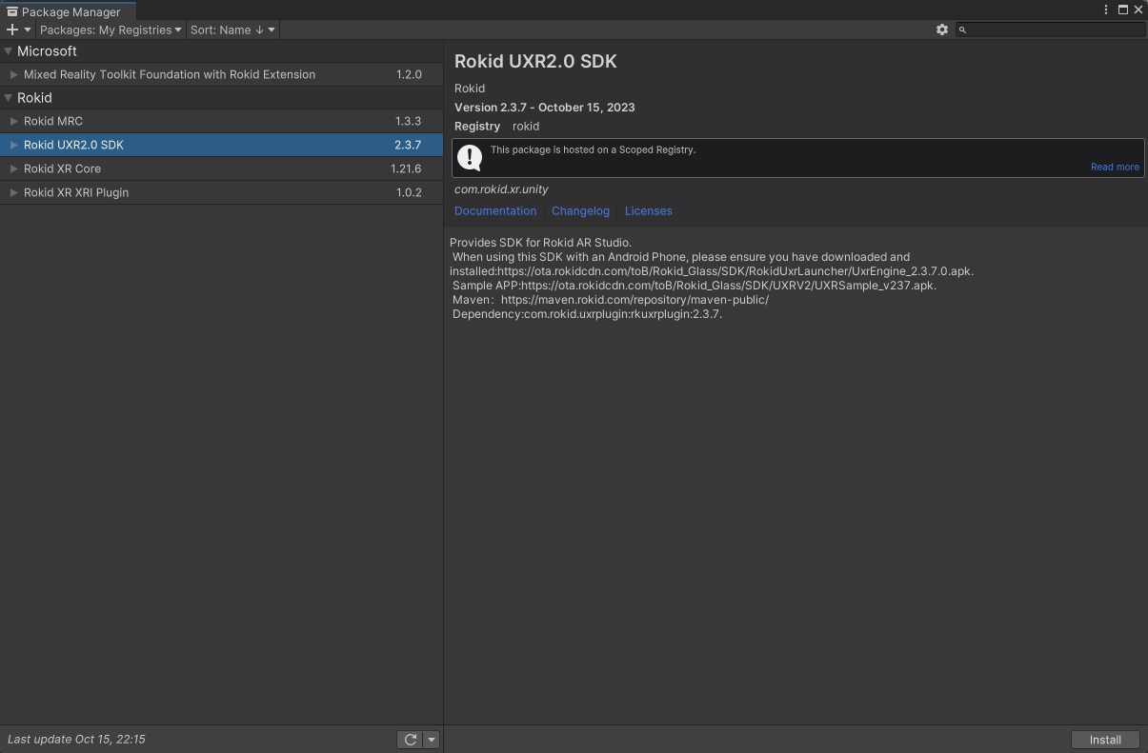Click the add package dropdown arrow
Image resolution: width=1148 pixels, height=753 pixels.
(x=28, y=30)
